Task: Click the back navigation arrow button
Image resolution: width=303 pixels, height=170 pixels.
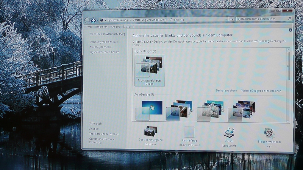Action: [87, 20]
